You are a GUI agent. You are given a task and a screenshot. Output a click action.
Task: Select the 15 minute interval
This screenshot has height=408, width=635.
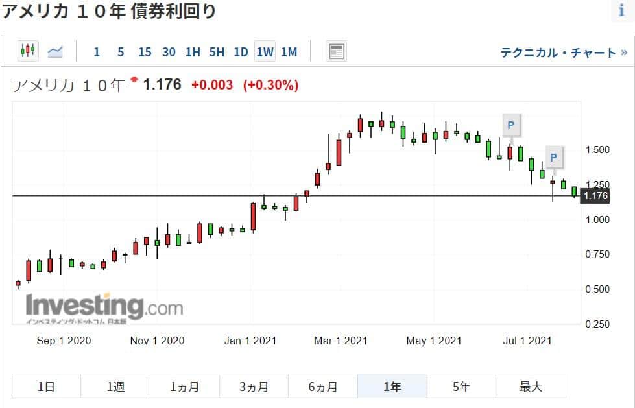[145, 52]
